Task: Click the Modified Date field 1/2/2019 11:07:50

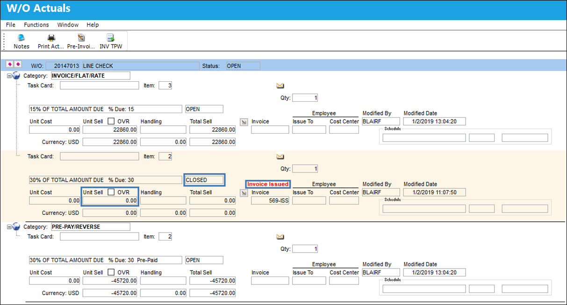Action: point(435,192)
